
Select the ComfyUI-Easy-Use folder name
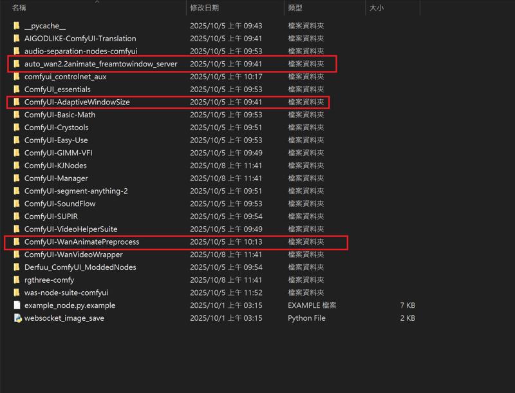click(56, 140)
